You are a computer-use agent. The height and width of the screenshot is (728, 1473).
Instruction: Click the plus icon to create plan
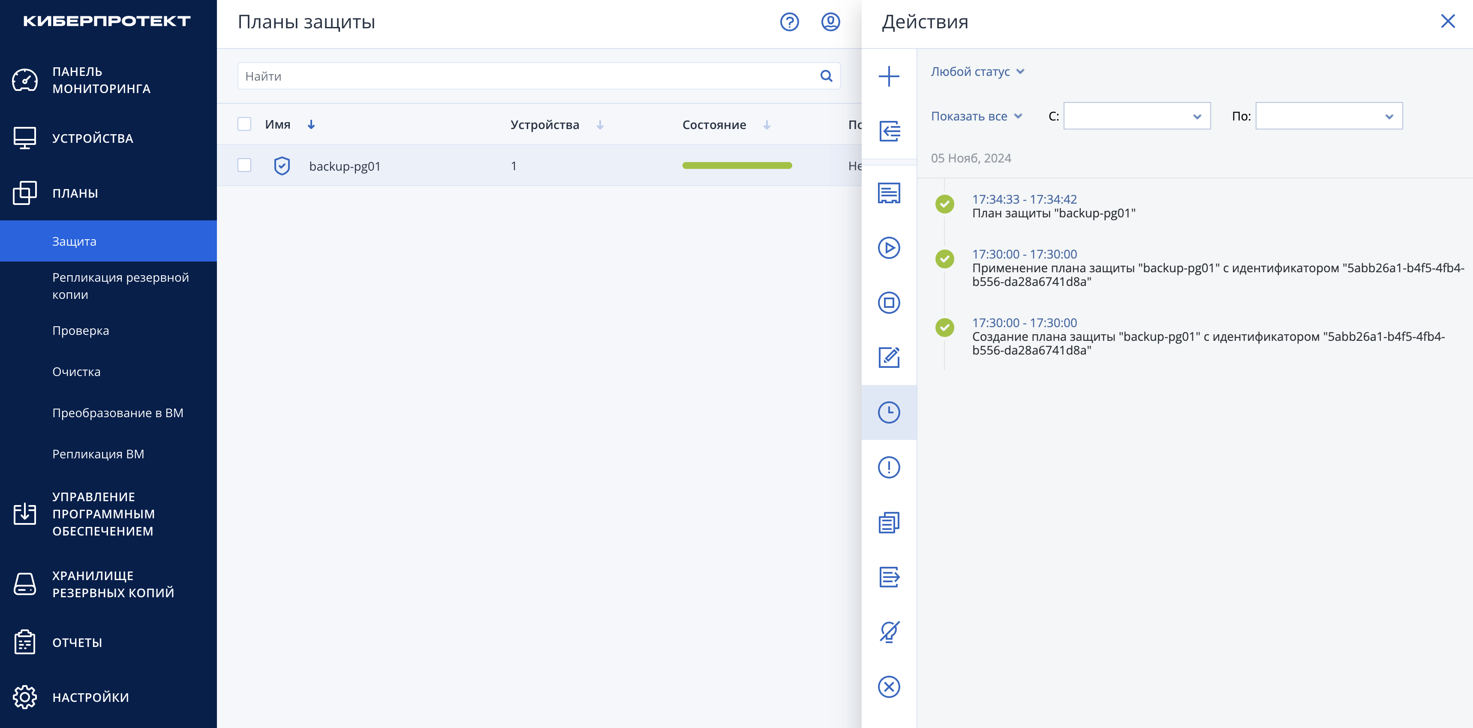(x=889, y=76)
